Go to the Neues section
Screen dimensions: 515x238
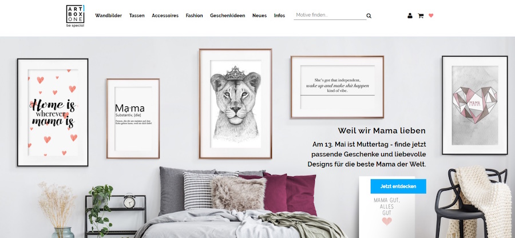point(259,15)
